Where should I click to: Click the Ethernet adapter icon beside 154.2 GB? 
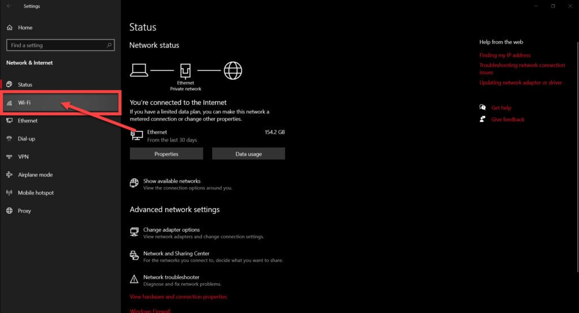pyautogui.click(x=137, y=135)
